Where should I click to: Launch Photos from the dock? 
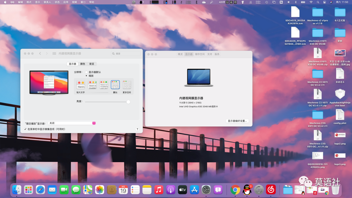pyautogui.click(x=99, y=190)
